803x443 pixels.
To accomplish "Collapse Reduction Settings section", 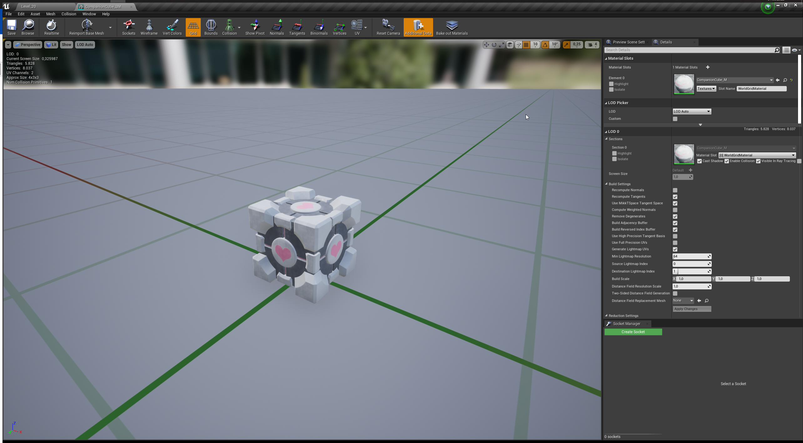I will tap(606, 316).
